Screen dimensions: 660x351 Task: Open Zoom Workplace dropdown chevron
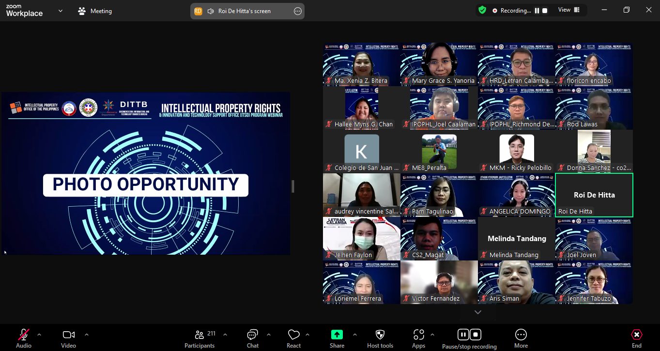61,11
